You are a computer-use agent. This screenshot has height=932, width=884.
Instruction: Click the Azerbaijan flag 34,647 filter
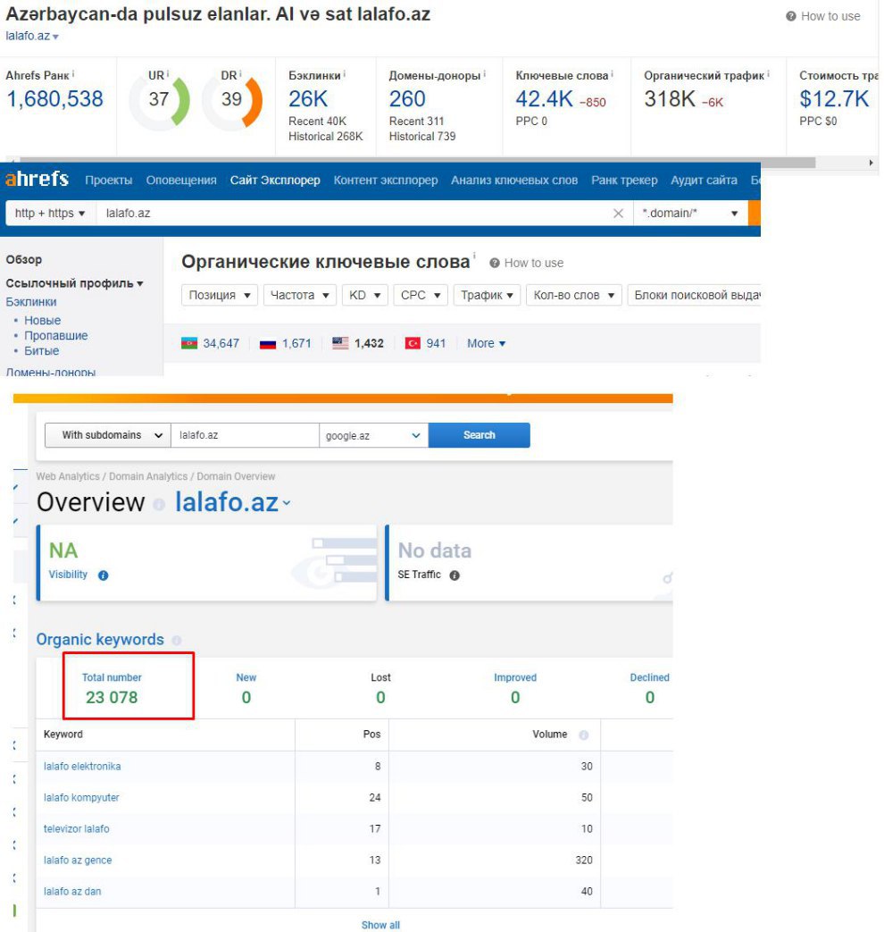click(x=210, y=343)
